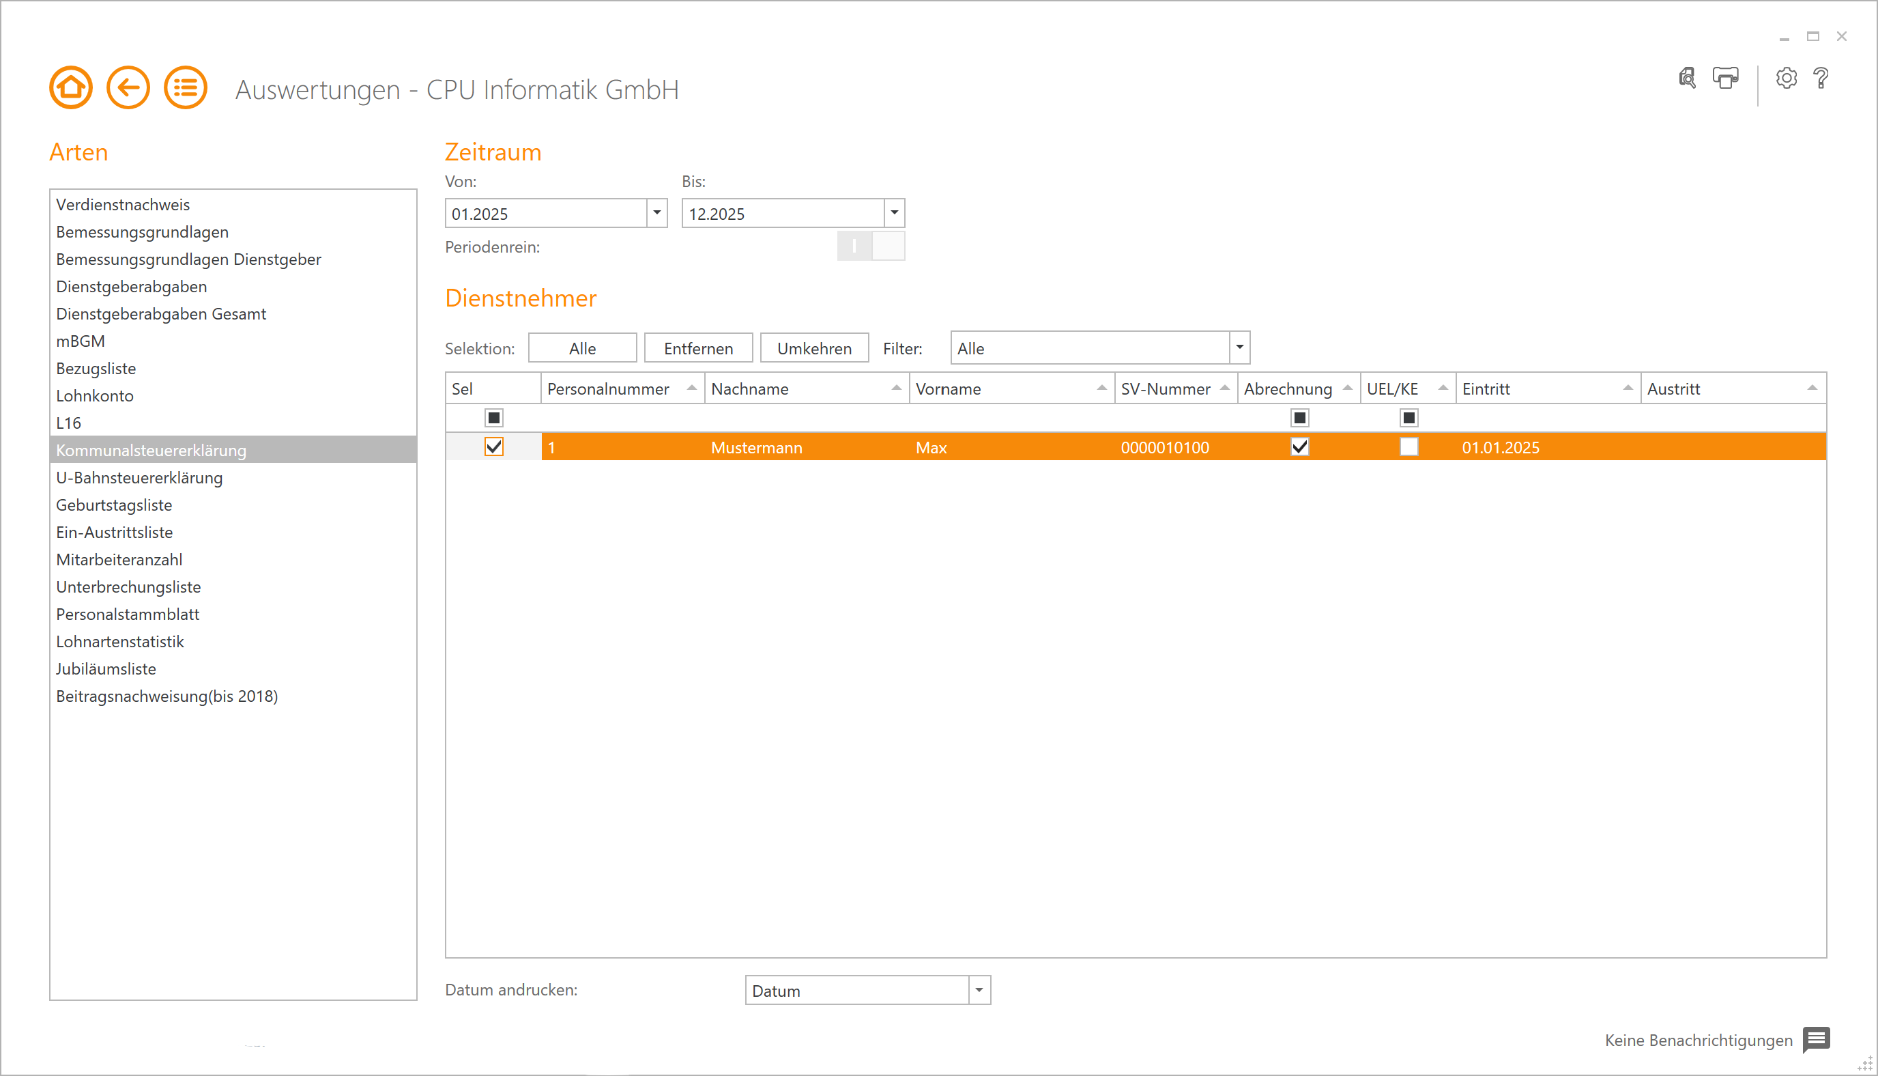1878x1076 pixels.
Task: Uncheck Sel checkbox for Mustermann row
Action: click(x=493, y=447)
